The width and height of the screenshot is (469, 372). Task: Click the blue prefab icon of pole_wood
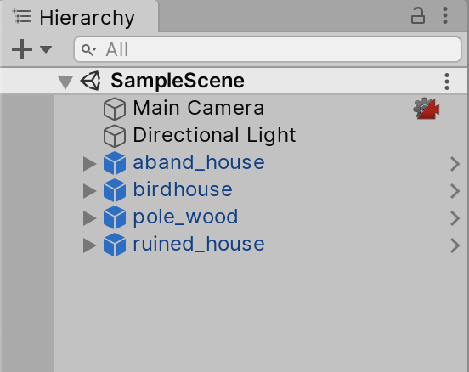click(x=115, y=217)
